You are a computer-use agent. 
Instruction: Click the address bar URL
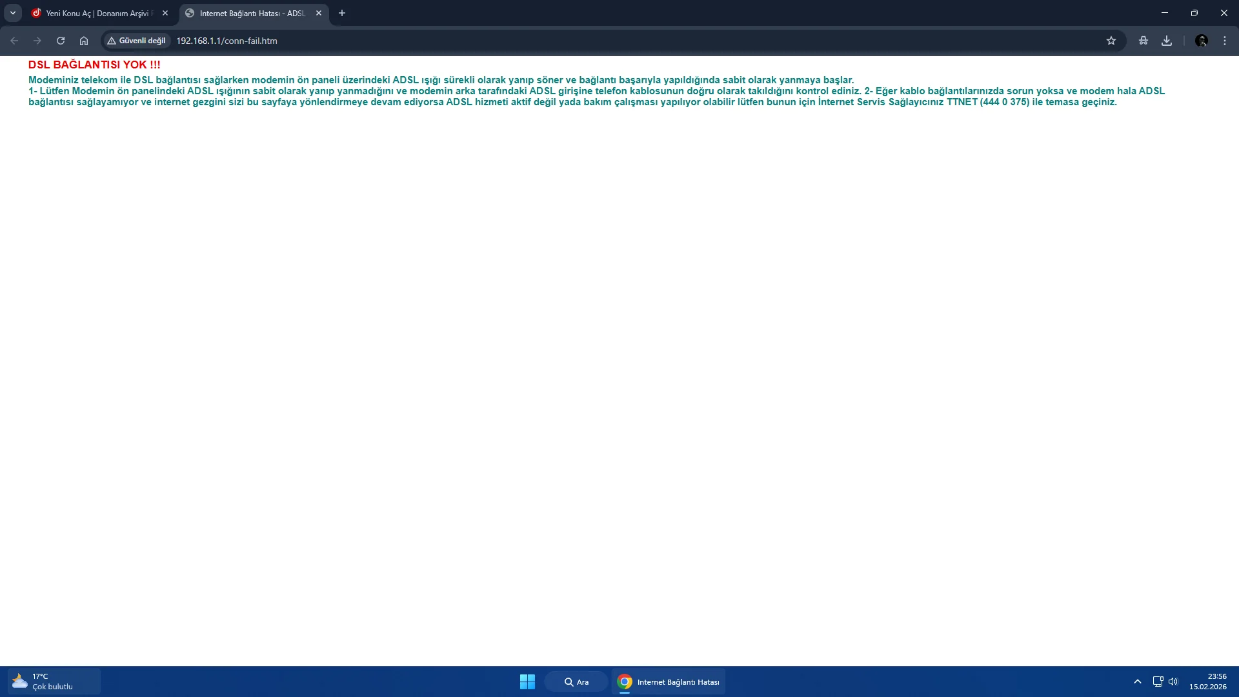pyautogui.click(x=227, y=41)
